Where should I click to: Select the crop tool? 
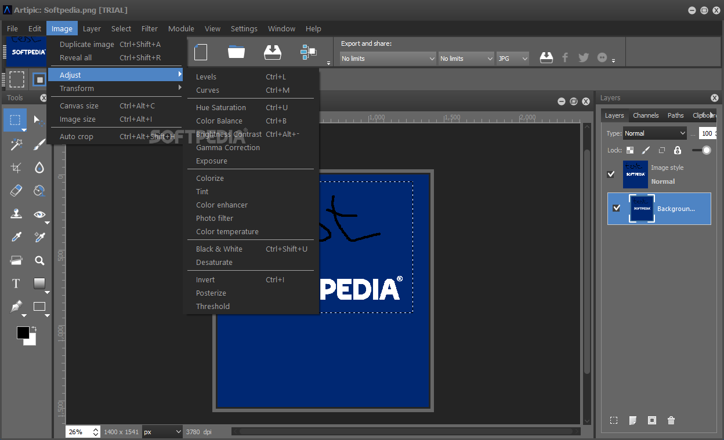(x=16, y=168)
